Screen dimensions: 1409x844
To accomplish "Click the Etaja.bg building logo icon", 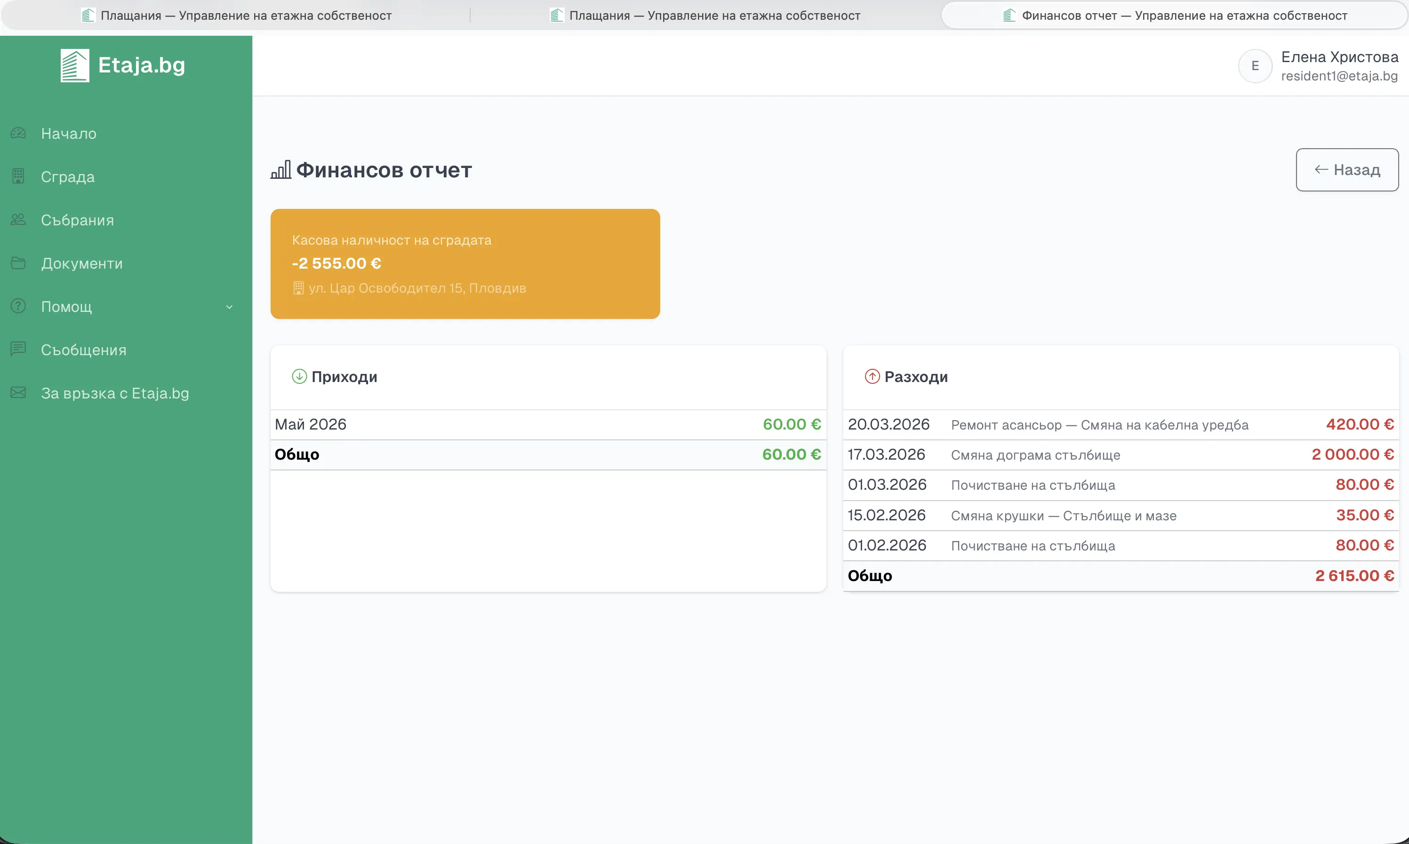I will [74, 65].
